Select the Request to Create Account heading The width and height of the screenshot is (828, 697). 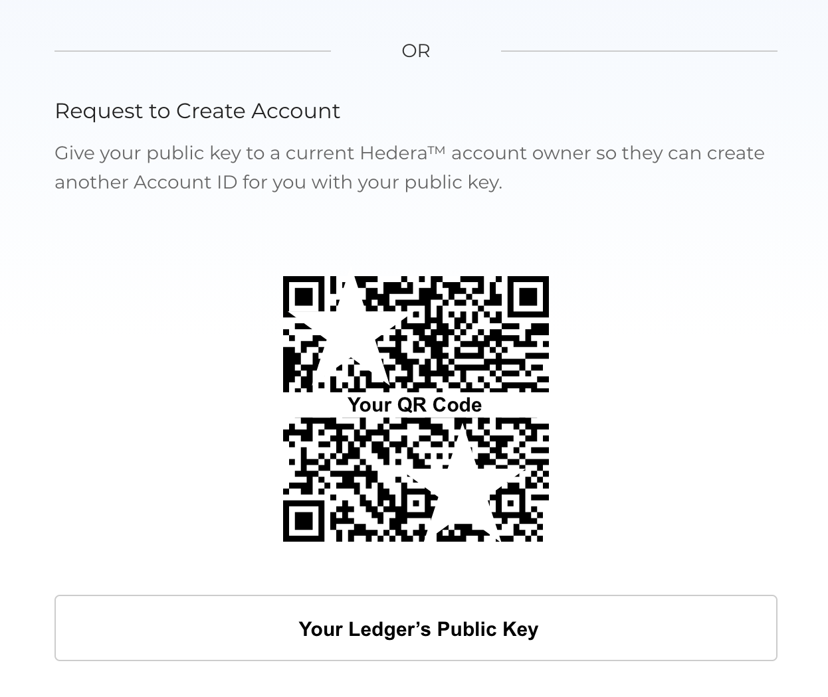(x=197, y=111)
